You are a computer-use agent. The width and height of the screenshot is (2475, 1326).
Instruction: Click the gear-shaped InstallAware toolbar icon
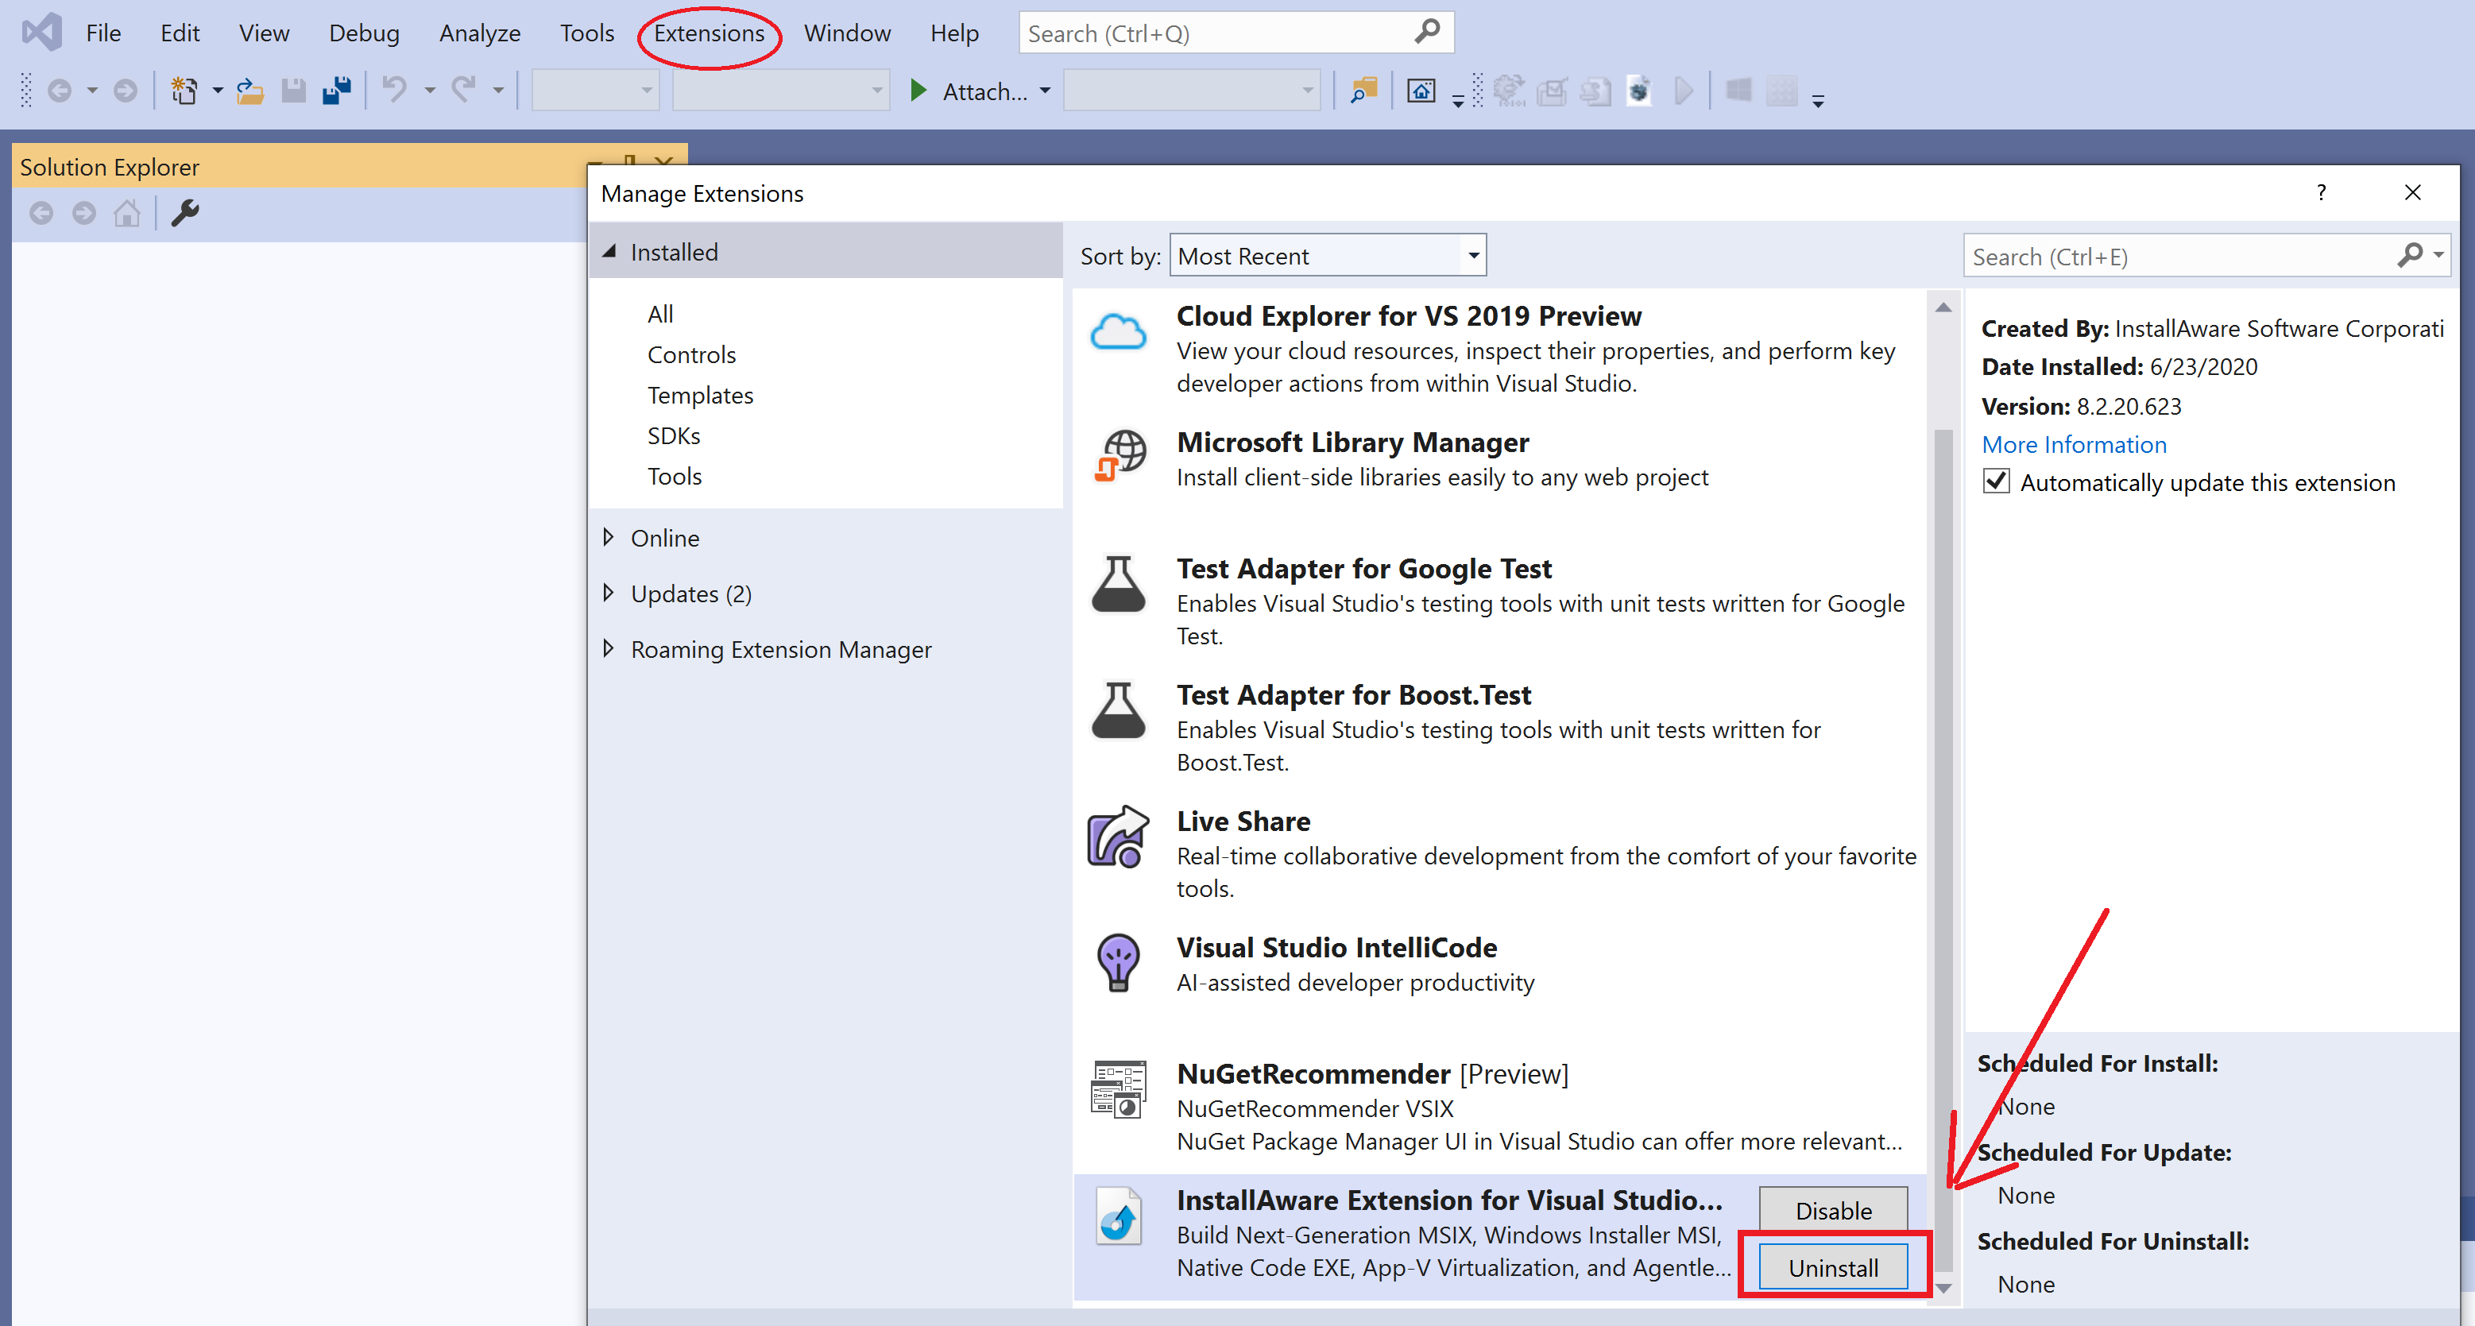point(1509,91)
